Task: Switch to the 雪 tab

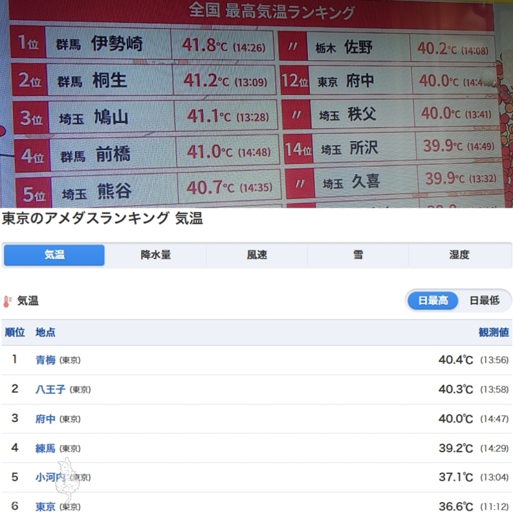Action: tap(358, 255)
